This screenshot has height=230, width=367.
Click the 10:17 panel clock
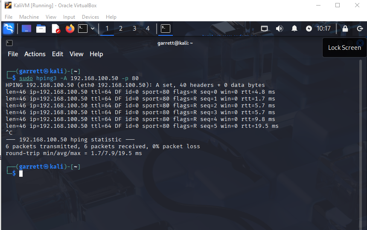coord(323,29)
